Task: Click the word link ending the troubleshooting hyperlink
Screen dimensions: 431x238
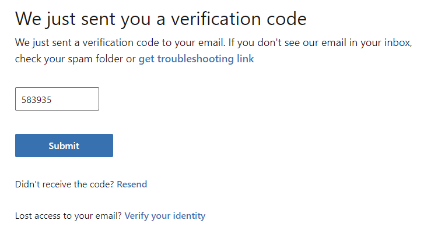Action: 246,59
